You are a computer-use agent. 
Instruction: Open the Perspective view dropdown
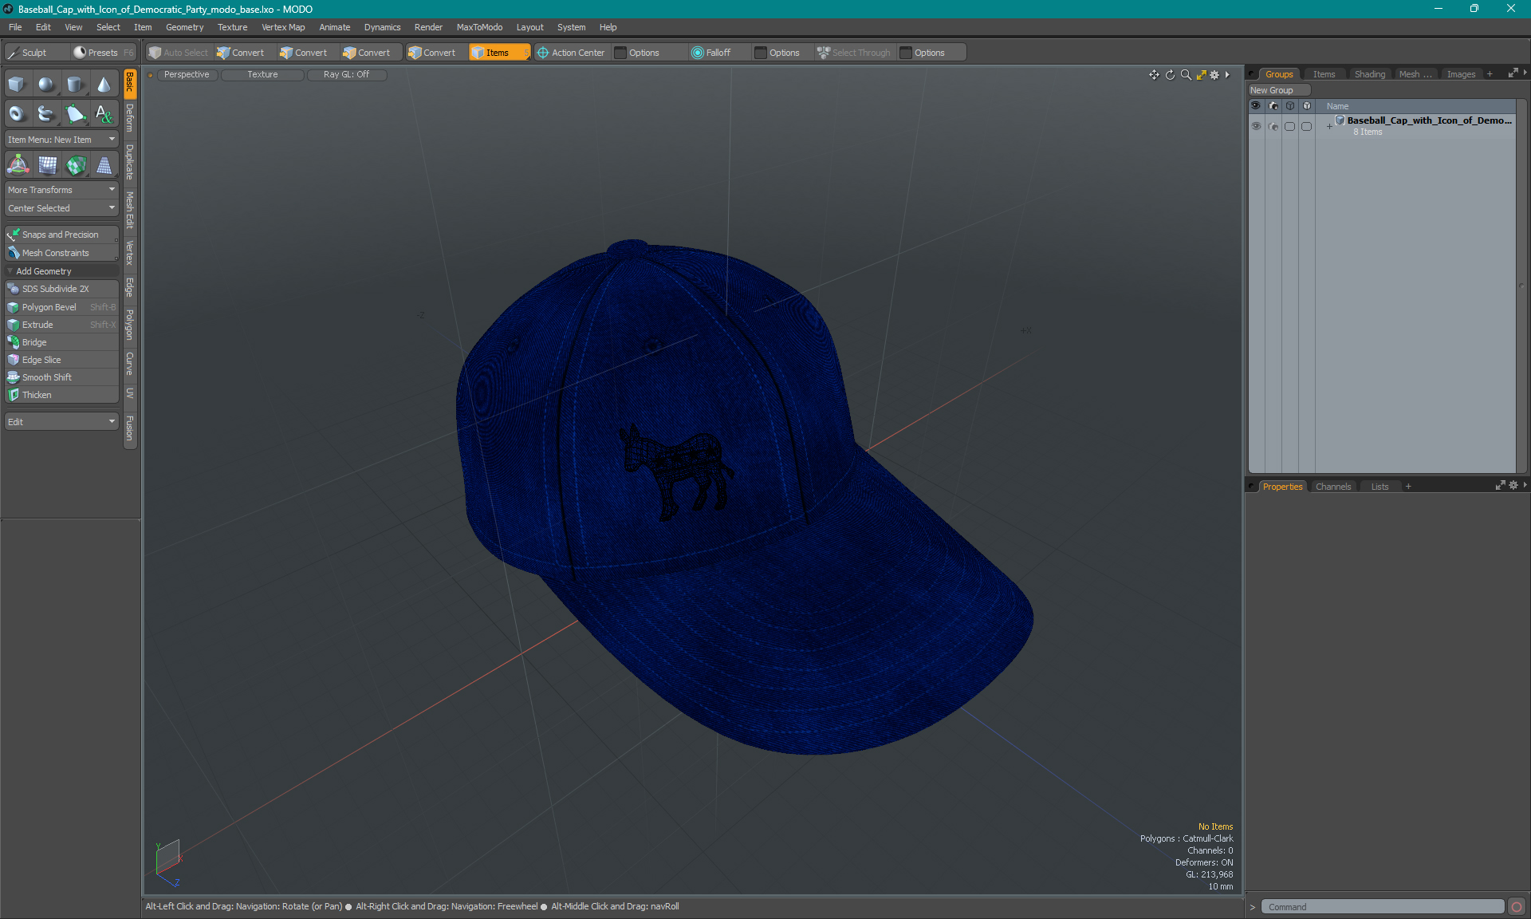187,74
